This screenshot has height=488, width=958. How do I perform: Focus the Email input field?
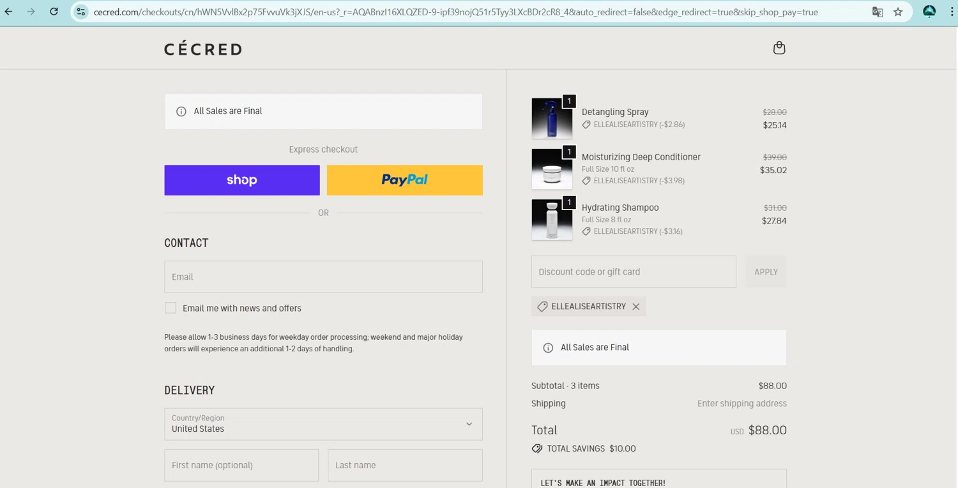coord(323,277)
